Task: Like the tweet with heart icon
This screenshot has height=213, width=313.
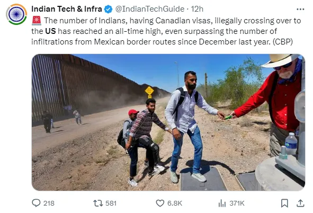Action: (x=160, y=203)
